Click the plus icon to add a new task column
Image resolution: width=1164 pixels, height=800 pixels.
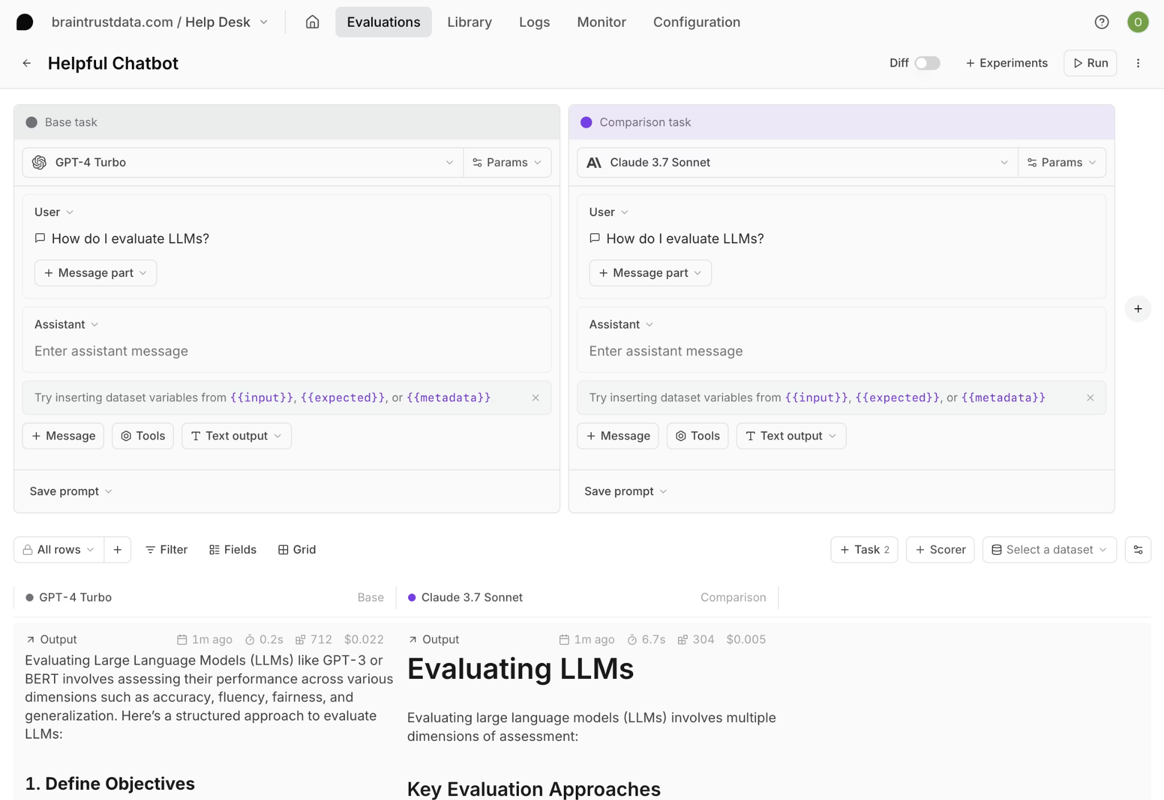1138,308
